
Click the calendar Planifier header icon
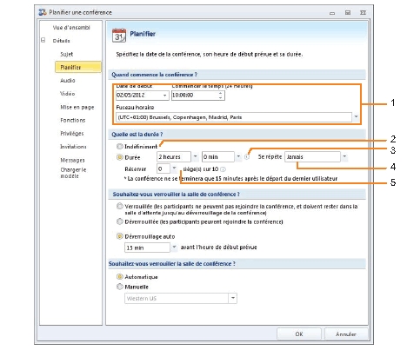point(119,36)
